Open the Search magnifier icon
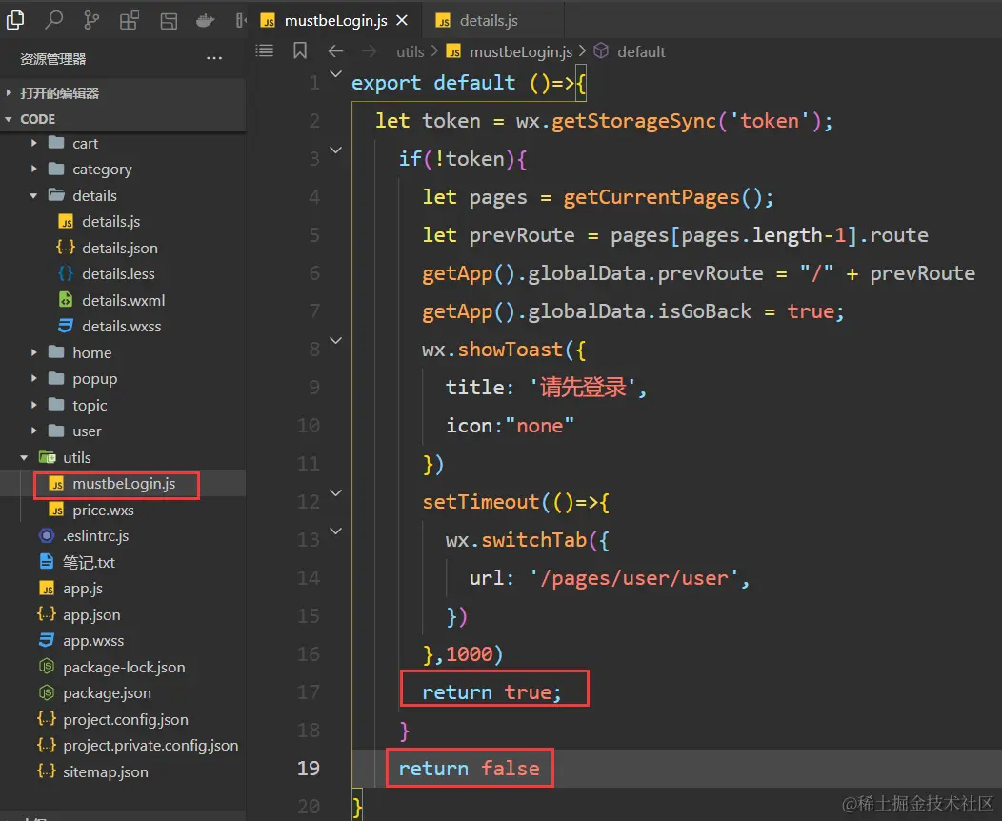The width and height of the screenshot is (1002, 821). (x=53, y=20)
